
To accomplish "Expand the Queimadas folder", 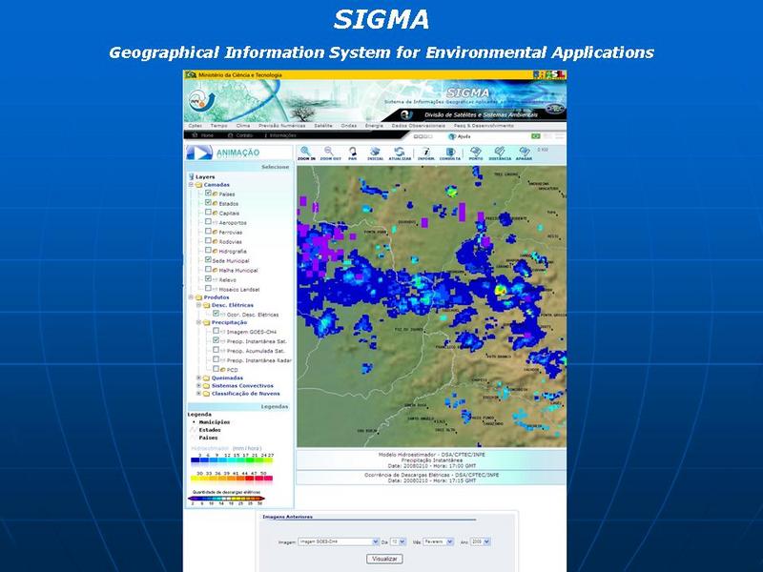I will [x=198, y=378].
